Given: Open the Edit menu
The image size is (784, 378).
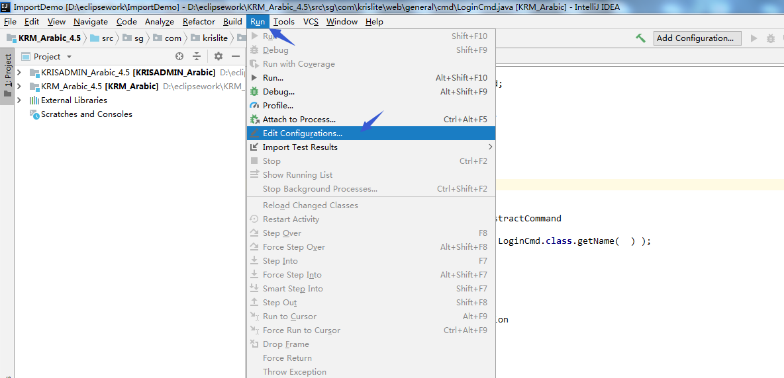Looking at the screenshot, I should click(32, 21).
